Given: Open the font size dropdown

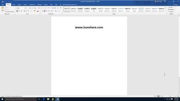Looking at the screenshot, I should tap(28, 8).
